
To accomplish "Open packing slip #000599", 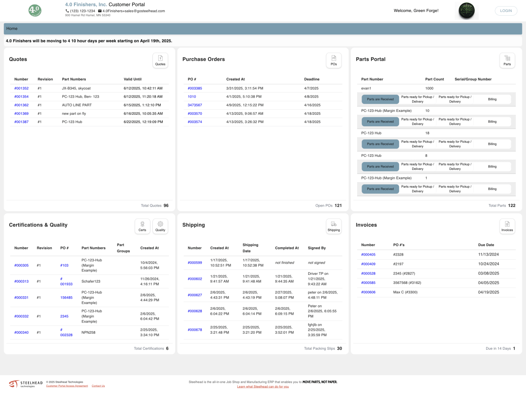I will coord(195,263).
